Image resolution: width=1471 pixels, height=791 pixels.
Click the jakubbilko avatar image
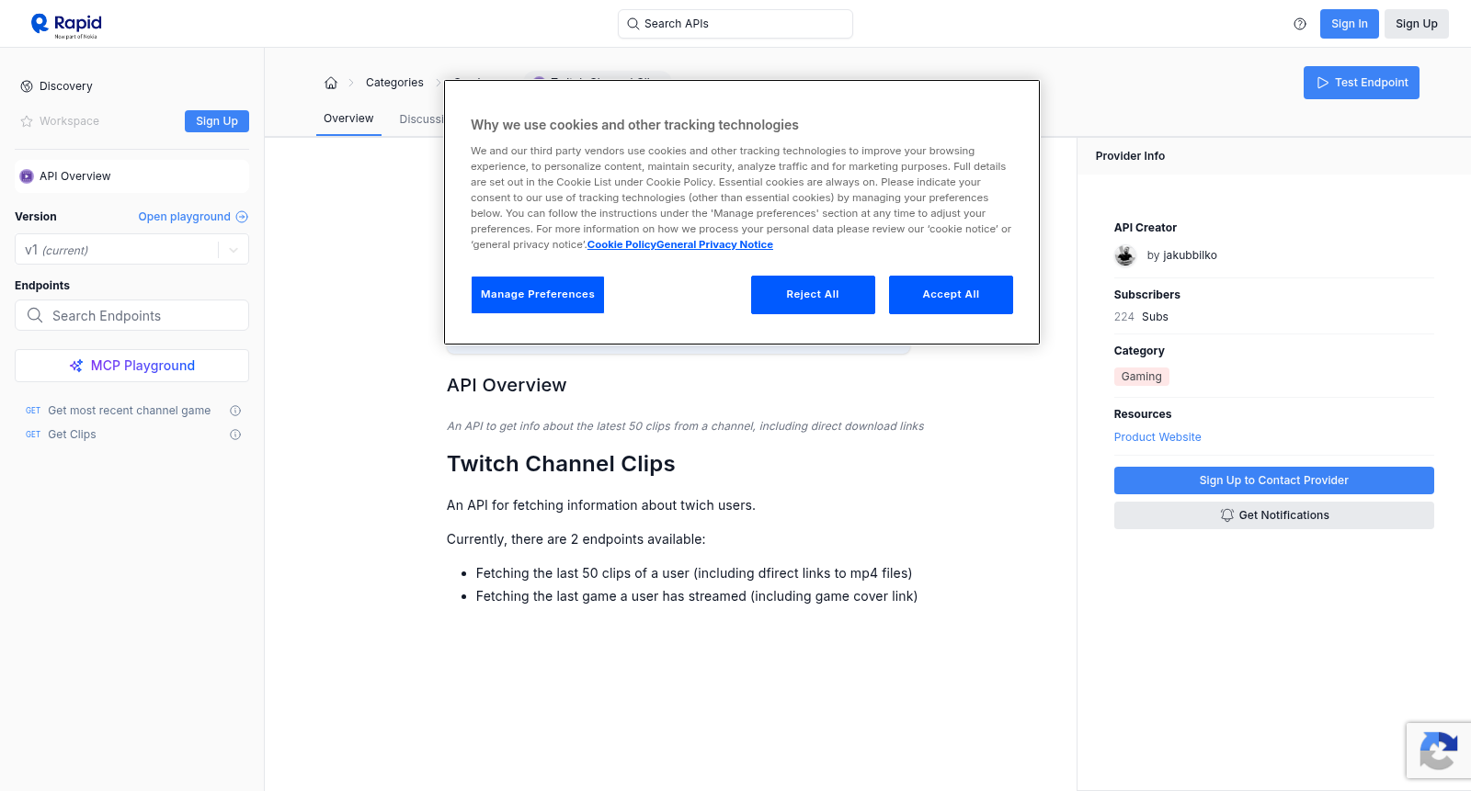(1125, 255)
